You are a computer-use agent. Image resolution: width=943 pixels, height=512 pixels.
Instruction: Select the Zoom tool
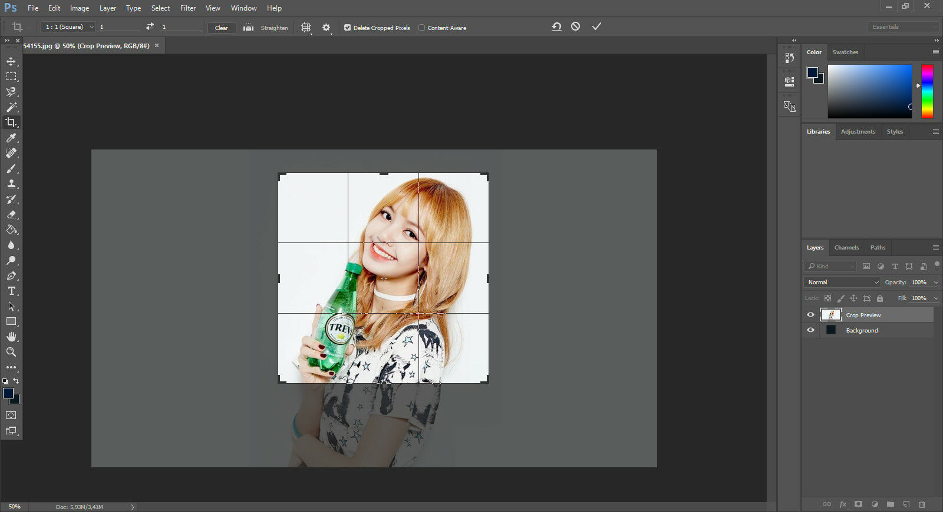(x=11, y=352)
